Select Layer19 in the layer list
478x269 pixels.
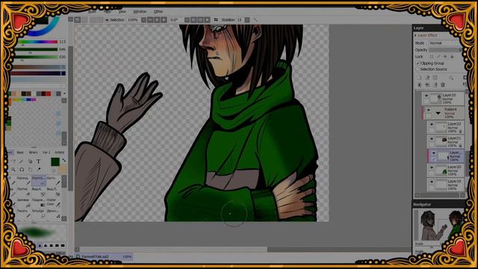click(x=446, y=185)
